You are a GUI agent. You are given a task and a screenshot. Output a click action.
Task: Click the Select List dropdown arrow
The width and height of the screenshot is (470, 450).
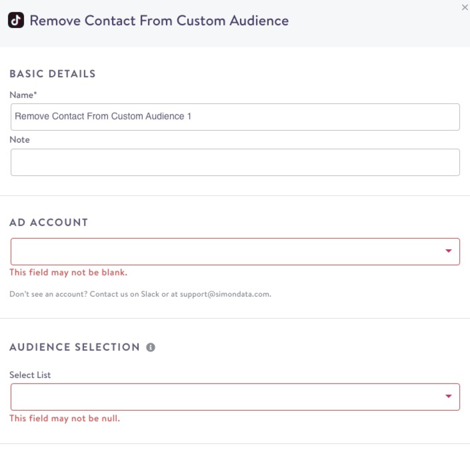pyautogui.click(x=449, y=396)
